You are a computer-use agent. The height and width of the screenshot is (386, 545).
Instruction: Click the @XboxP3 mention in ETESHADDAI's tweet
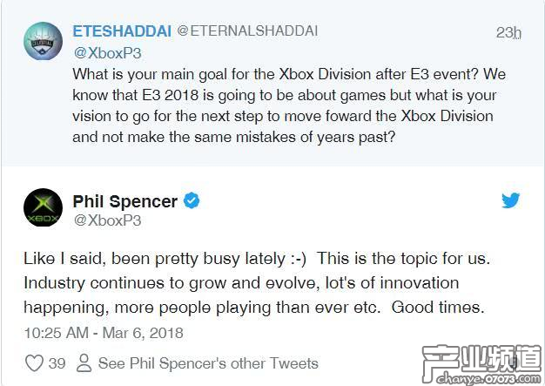104,51
